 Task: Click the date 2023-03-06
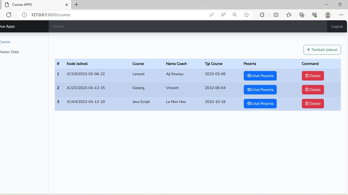pyautogui.click(x=215, y=74)
